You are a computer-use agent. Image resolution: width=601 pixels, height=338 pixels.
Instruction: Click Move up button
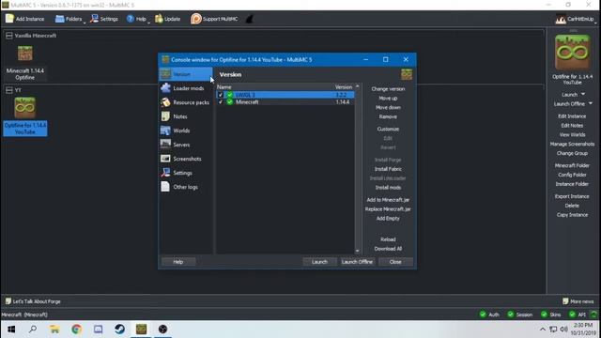tap(388, 98)
